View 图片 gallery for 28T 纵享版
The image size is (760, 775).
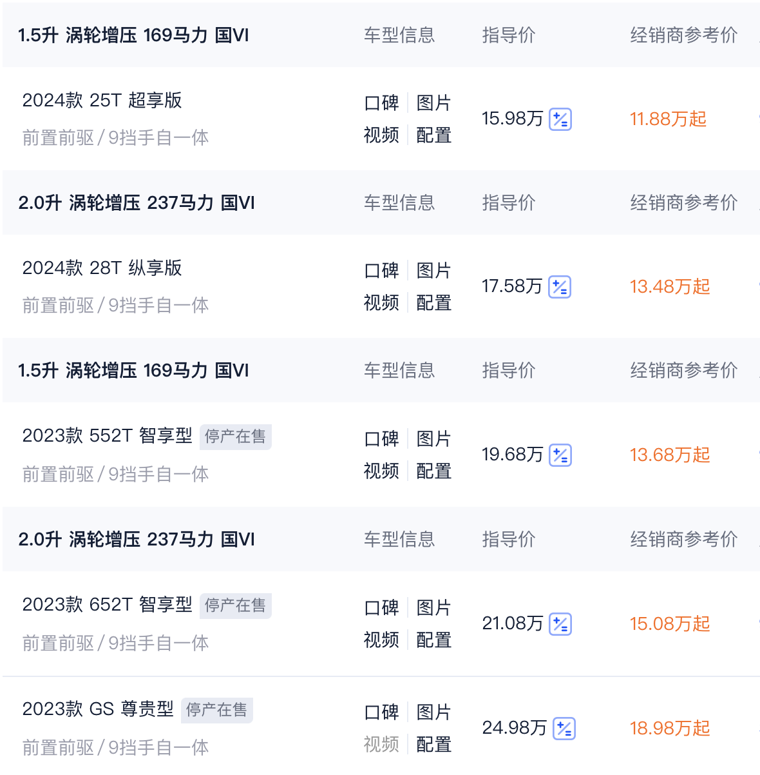pos(433,271)
